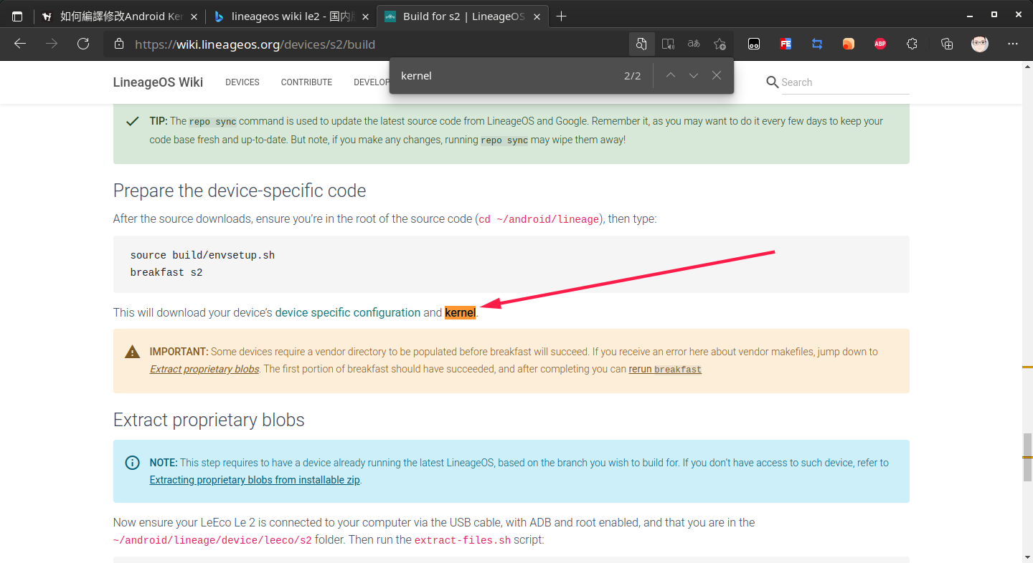1033x563 pixels.
Task: Close the find-on-page bar
Action: click(x=717, y=76)
